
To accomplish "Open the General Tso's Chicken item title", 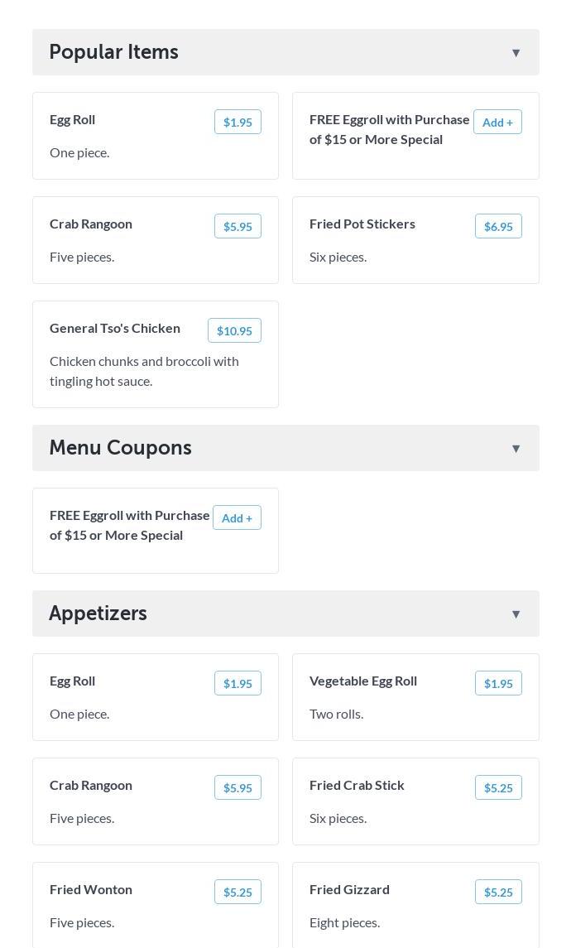I will click(115, 329).
